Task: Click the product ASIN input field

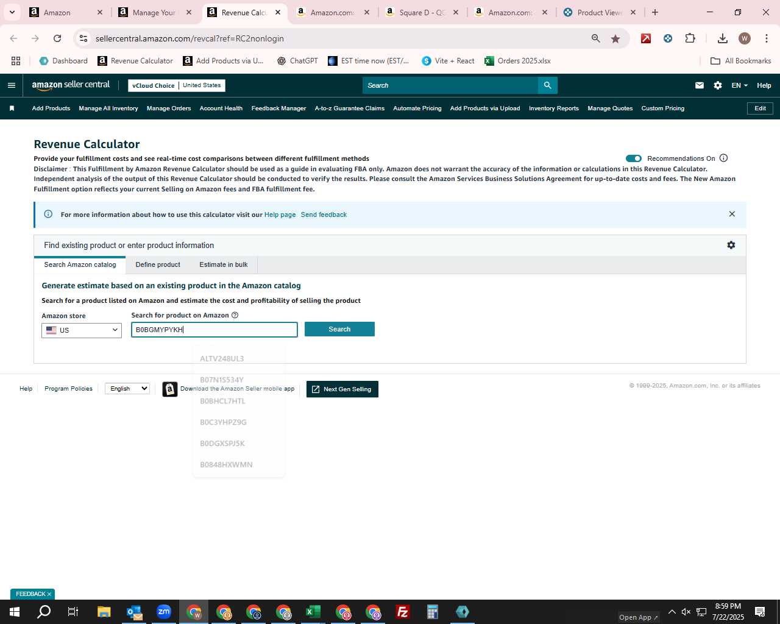Action: [x=214, y=330]
